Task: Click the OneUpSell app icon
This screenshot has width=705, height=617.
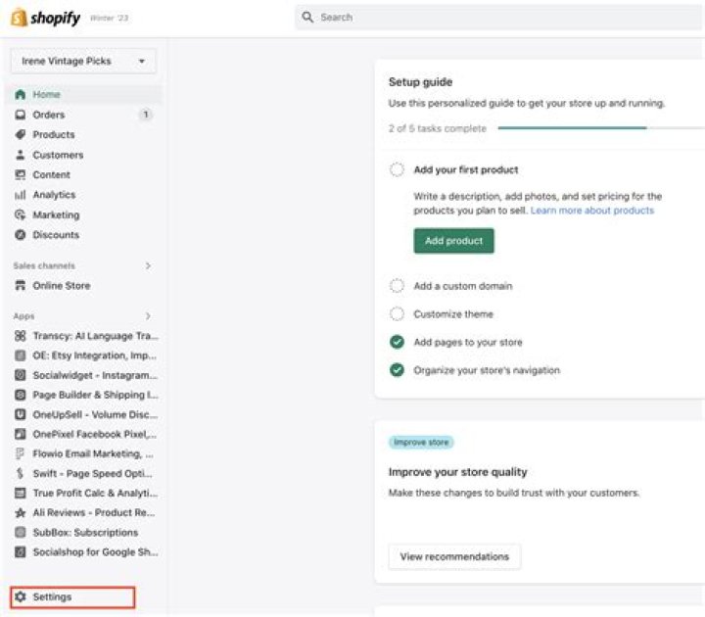Action: click(x=21, y=414)
